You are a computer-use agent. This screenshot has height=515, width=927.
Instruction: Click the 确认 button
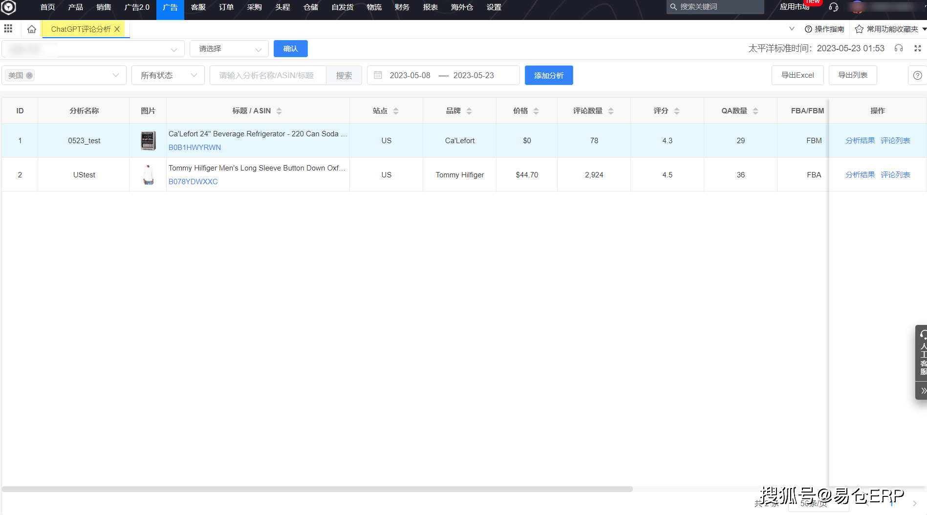[291, 49]
